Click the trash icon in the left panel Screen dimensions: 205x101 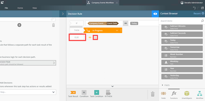[53, 25]
